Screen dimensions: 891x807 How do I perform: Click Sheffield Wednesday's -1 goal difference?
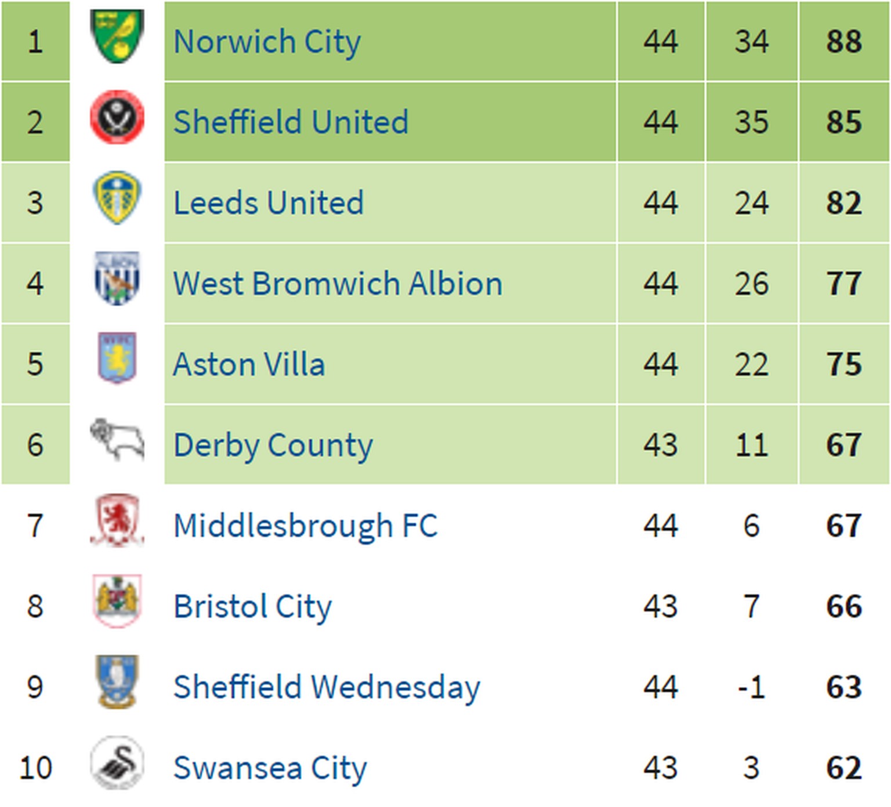point(751,687)
